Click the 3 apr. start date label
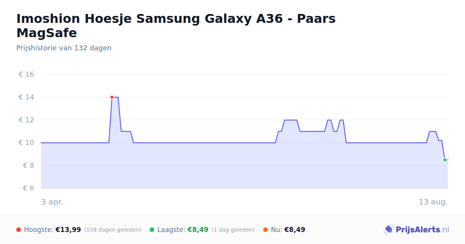Image resolution: width=465 pixels, height=244 pixels. (x=52, y=202)
